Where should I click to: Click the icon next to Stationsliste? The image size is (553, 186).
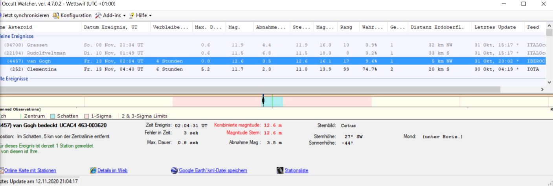280,170
